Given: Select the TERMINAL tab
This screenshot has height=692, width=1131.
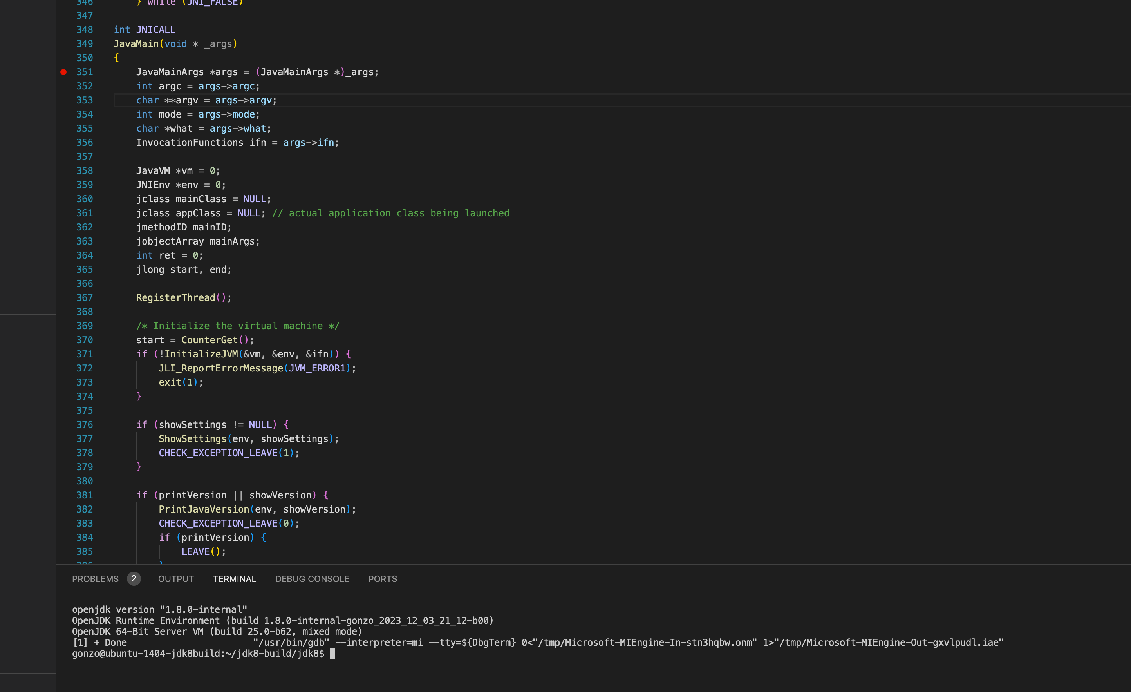Looking at the screenshot, I should [234, 579].
